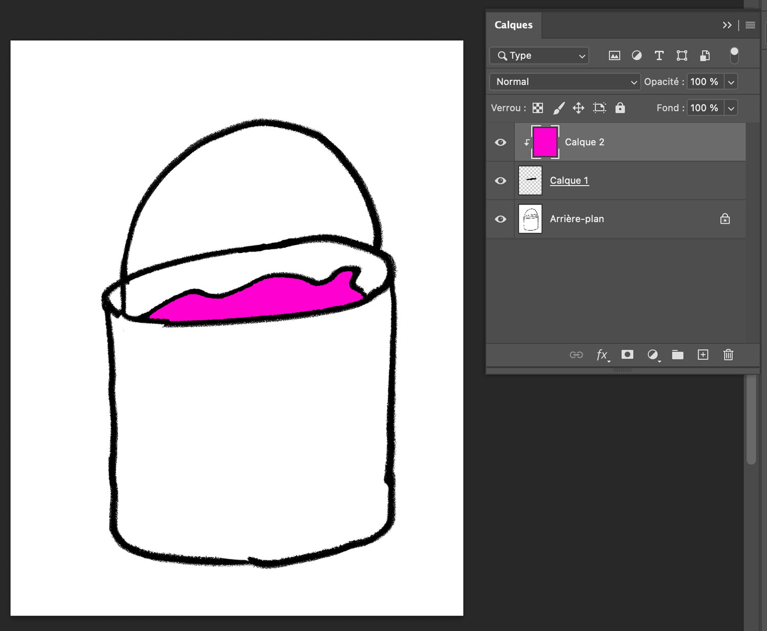Open the Type filter dropdown
This screenshot has width=767, height=631.
[x=539, y=56]
